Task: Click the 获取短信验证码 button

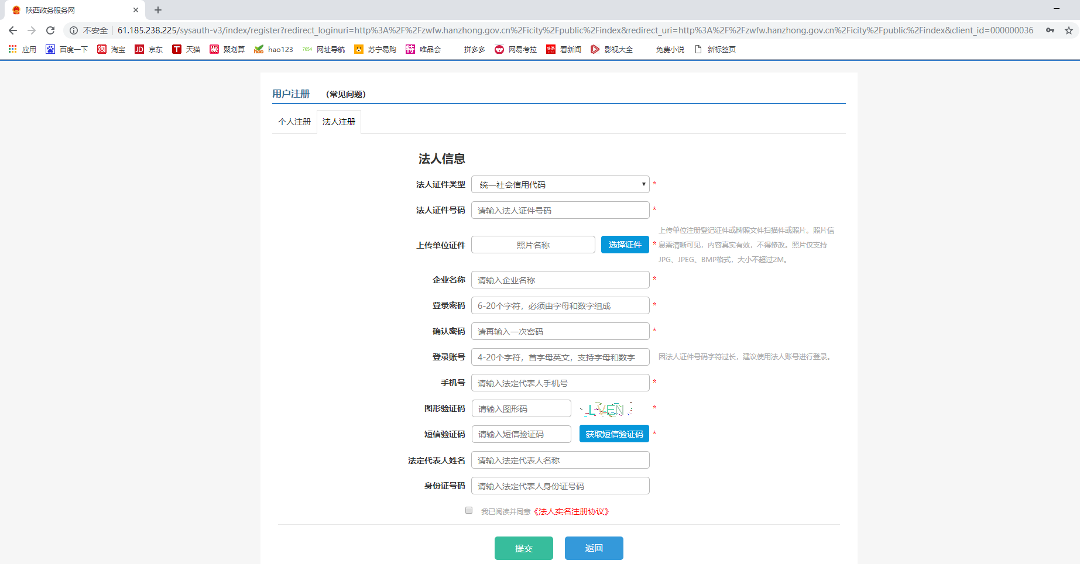Action: (x=613, y=434)
